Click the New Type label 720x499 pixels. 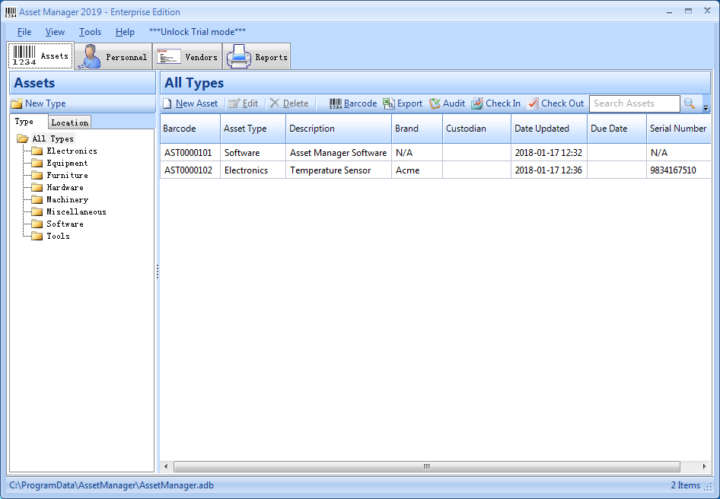tap(46, 103)
